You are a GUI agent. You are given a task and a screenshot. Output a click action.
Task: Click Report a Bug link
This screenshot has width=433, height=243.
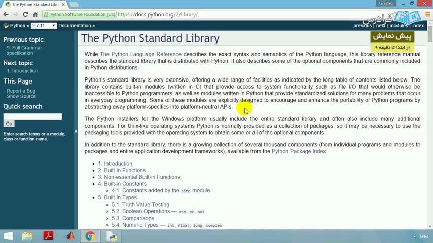click(21, 91)
